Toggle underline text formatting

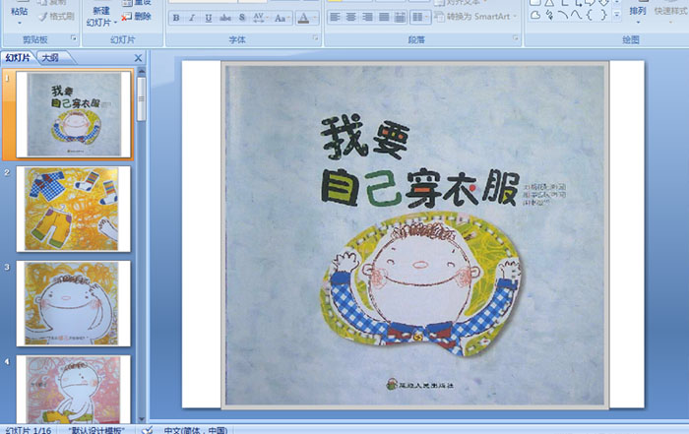pyautogui.click(x=209, y=18)
